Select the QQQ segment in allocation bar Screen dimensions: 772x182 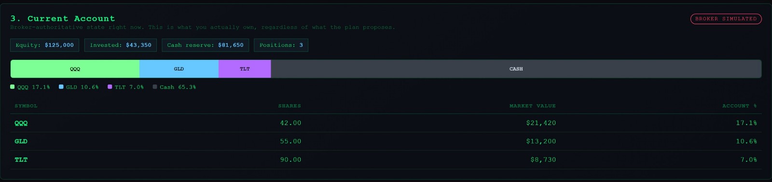coord(75,69)
